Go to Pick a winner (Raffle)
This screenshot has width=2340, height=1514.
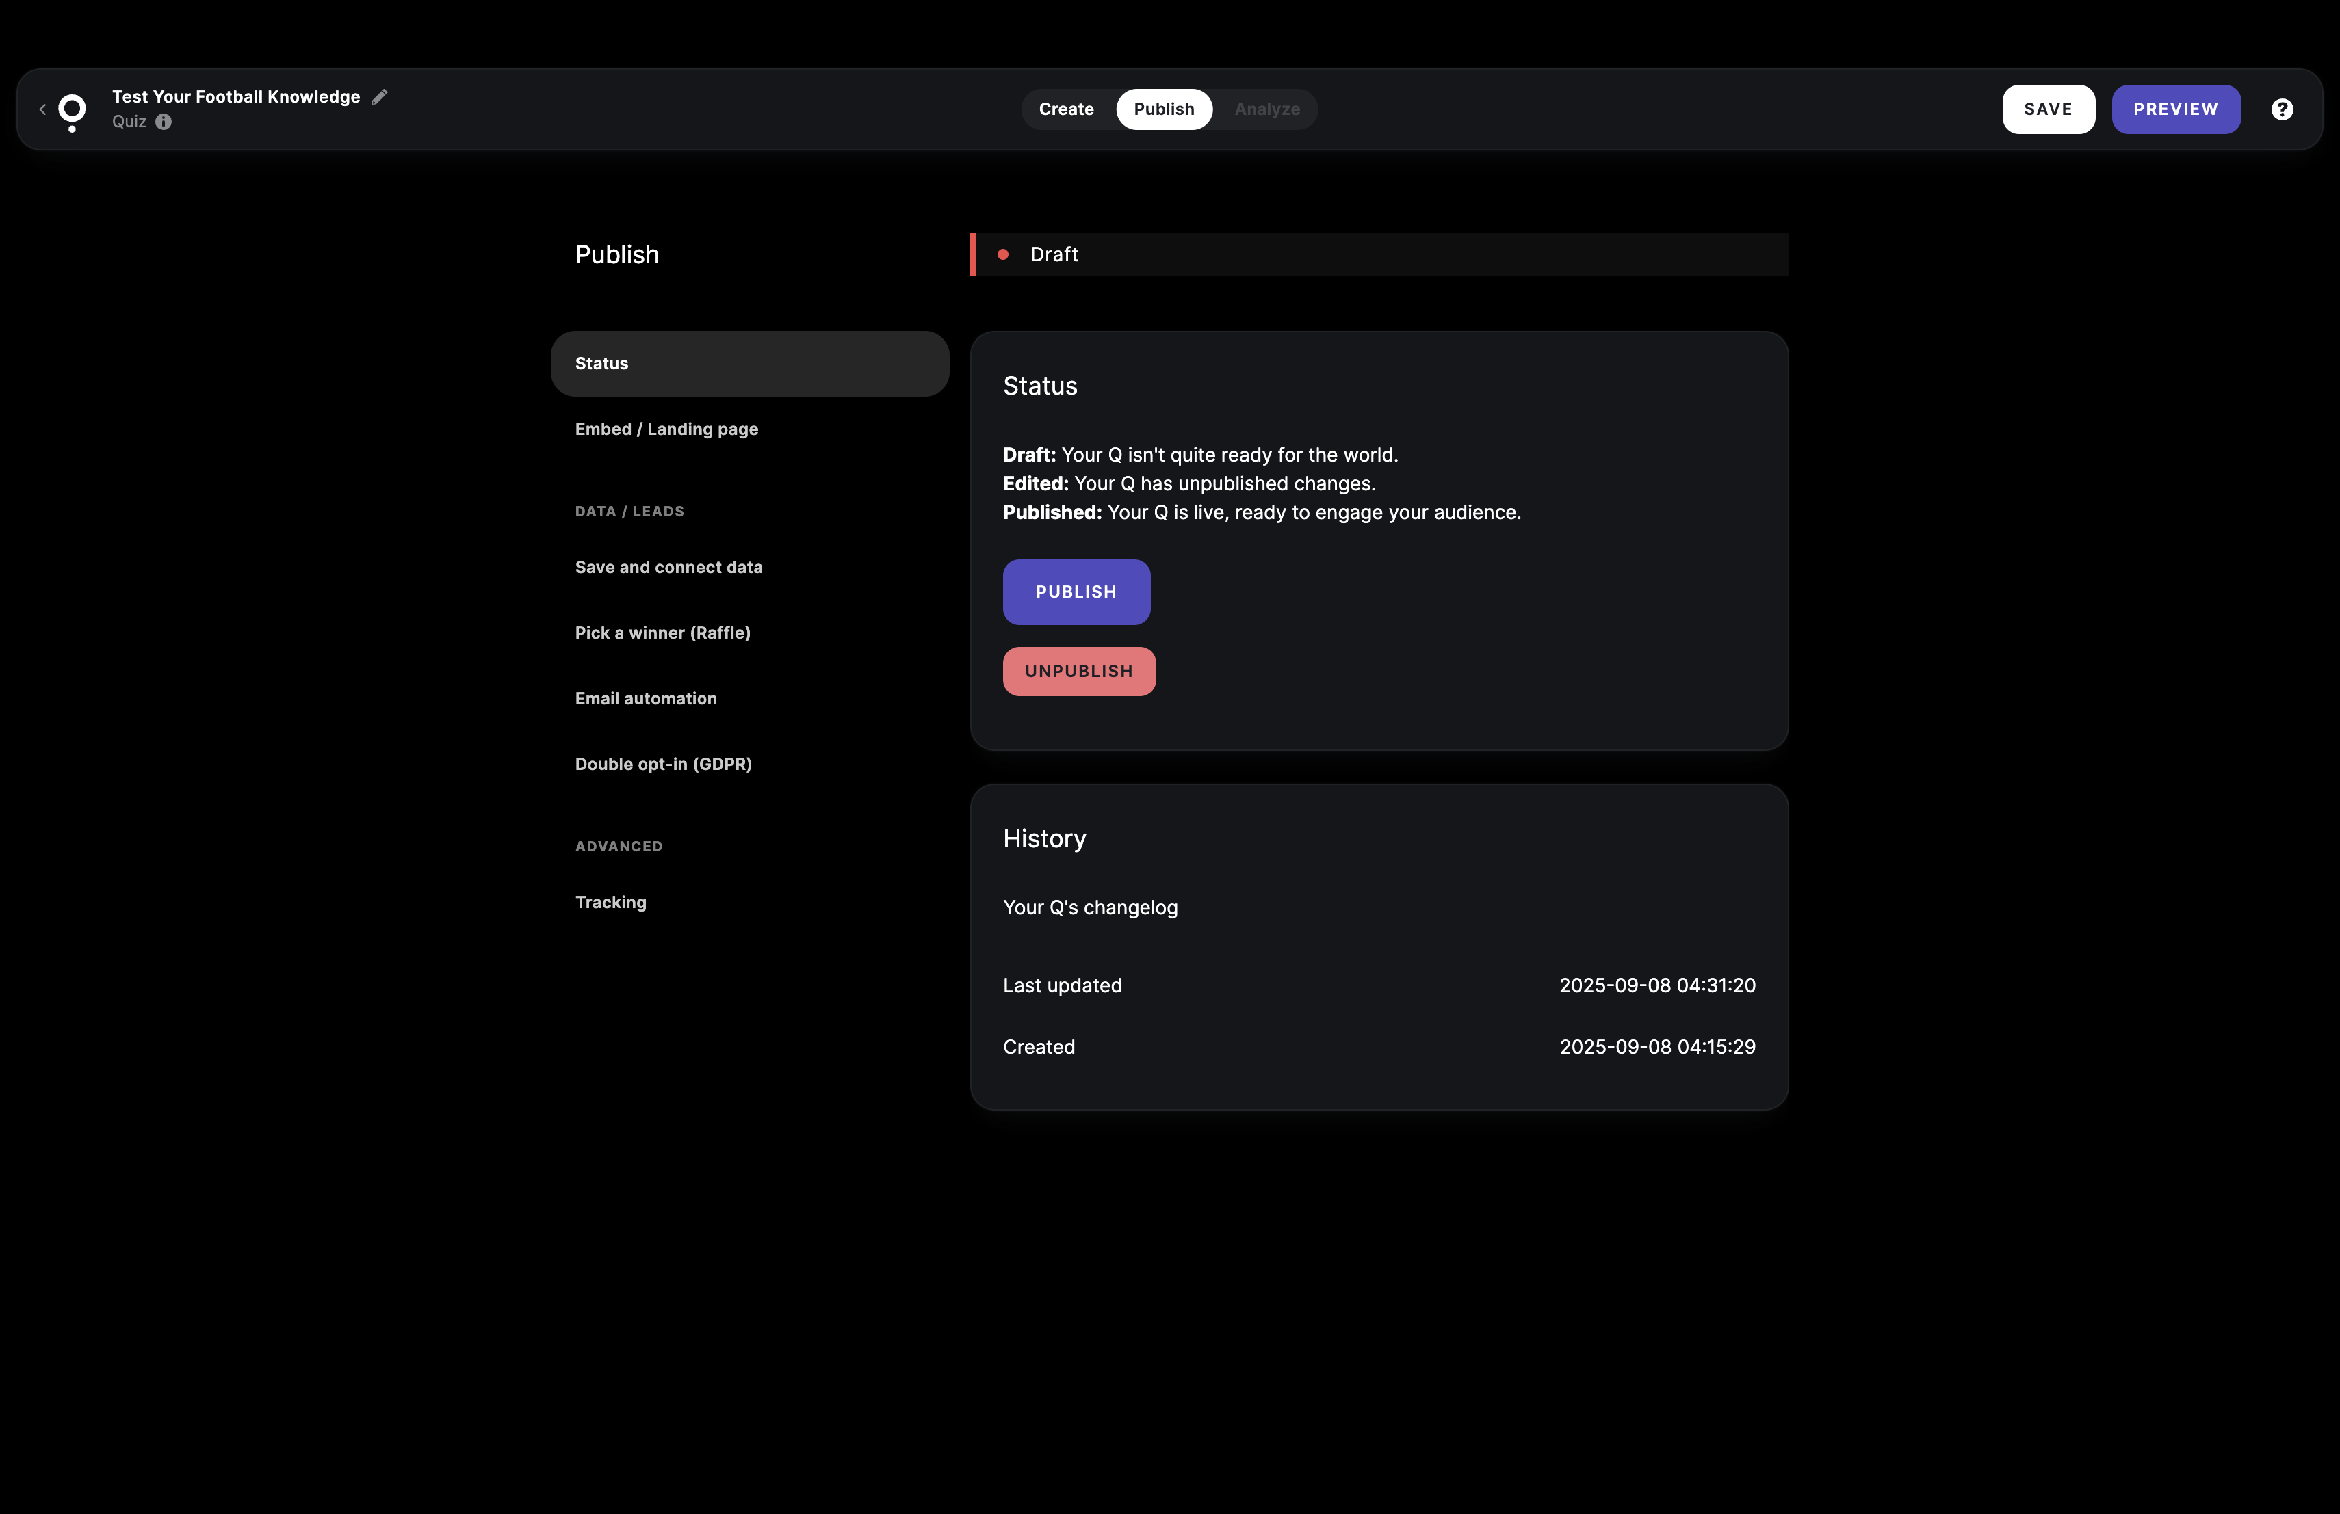(663, 633)
